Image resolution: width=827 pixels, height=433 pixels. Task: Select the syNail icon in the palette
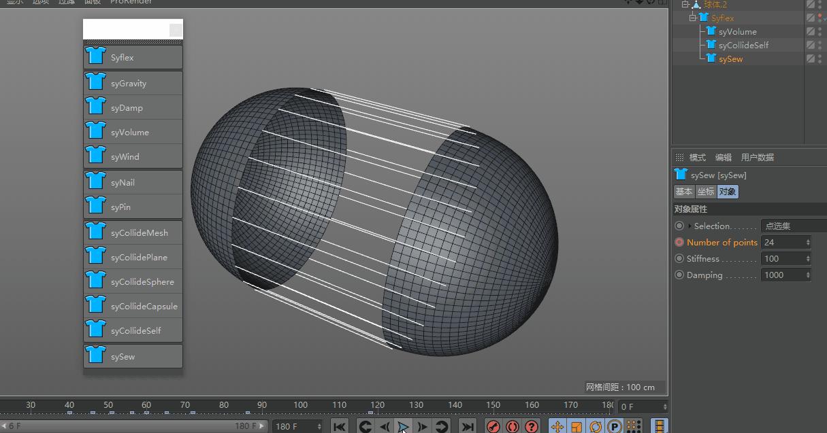coord(133,181)
